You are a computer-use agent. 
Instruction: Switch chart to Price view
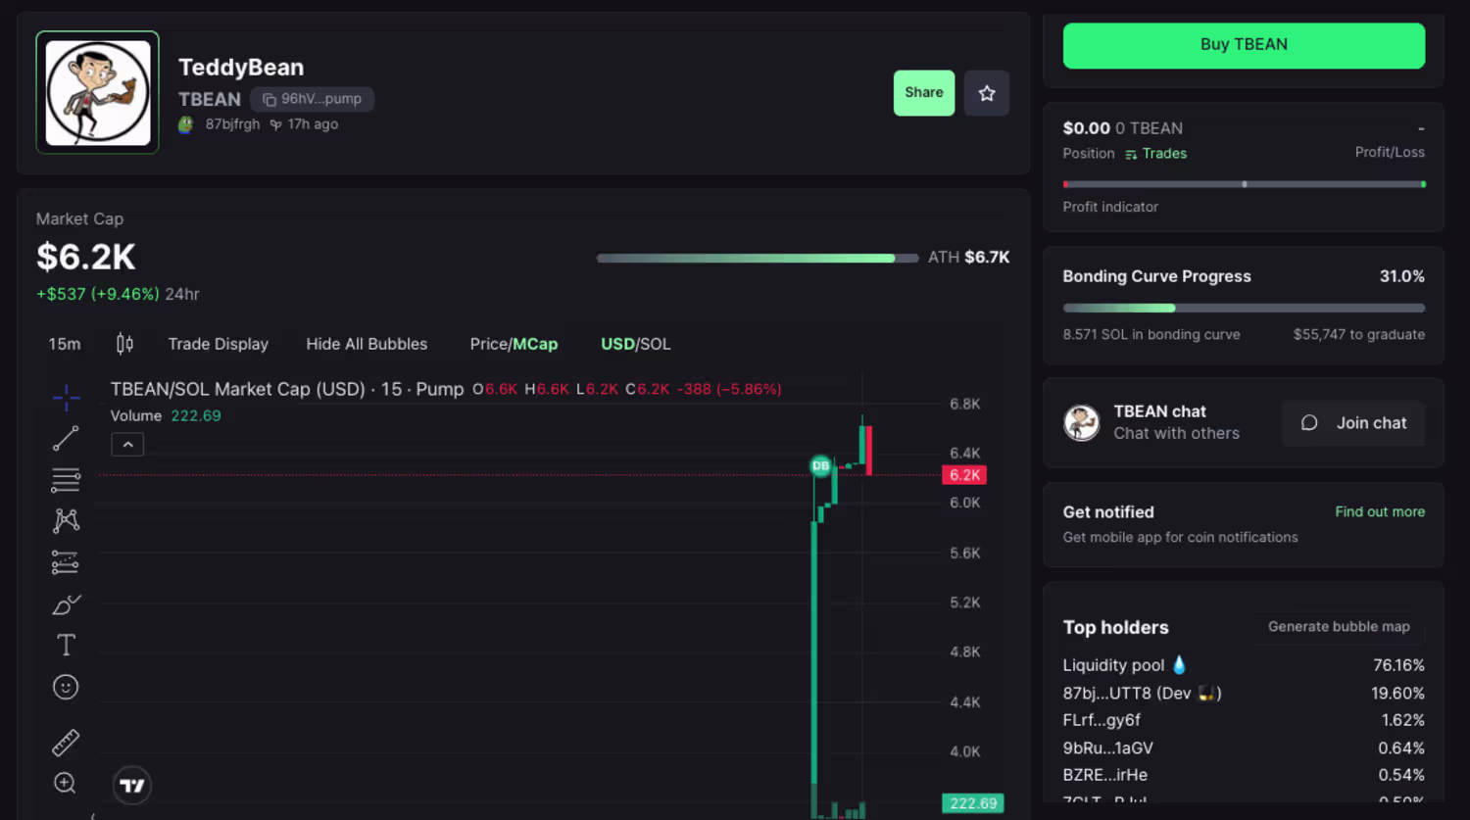489,344
